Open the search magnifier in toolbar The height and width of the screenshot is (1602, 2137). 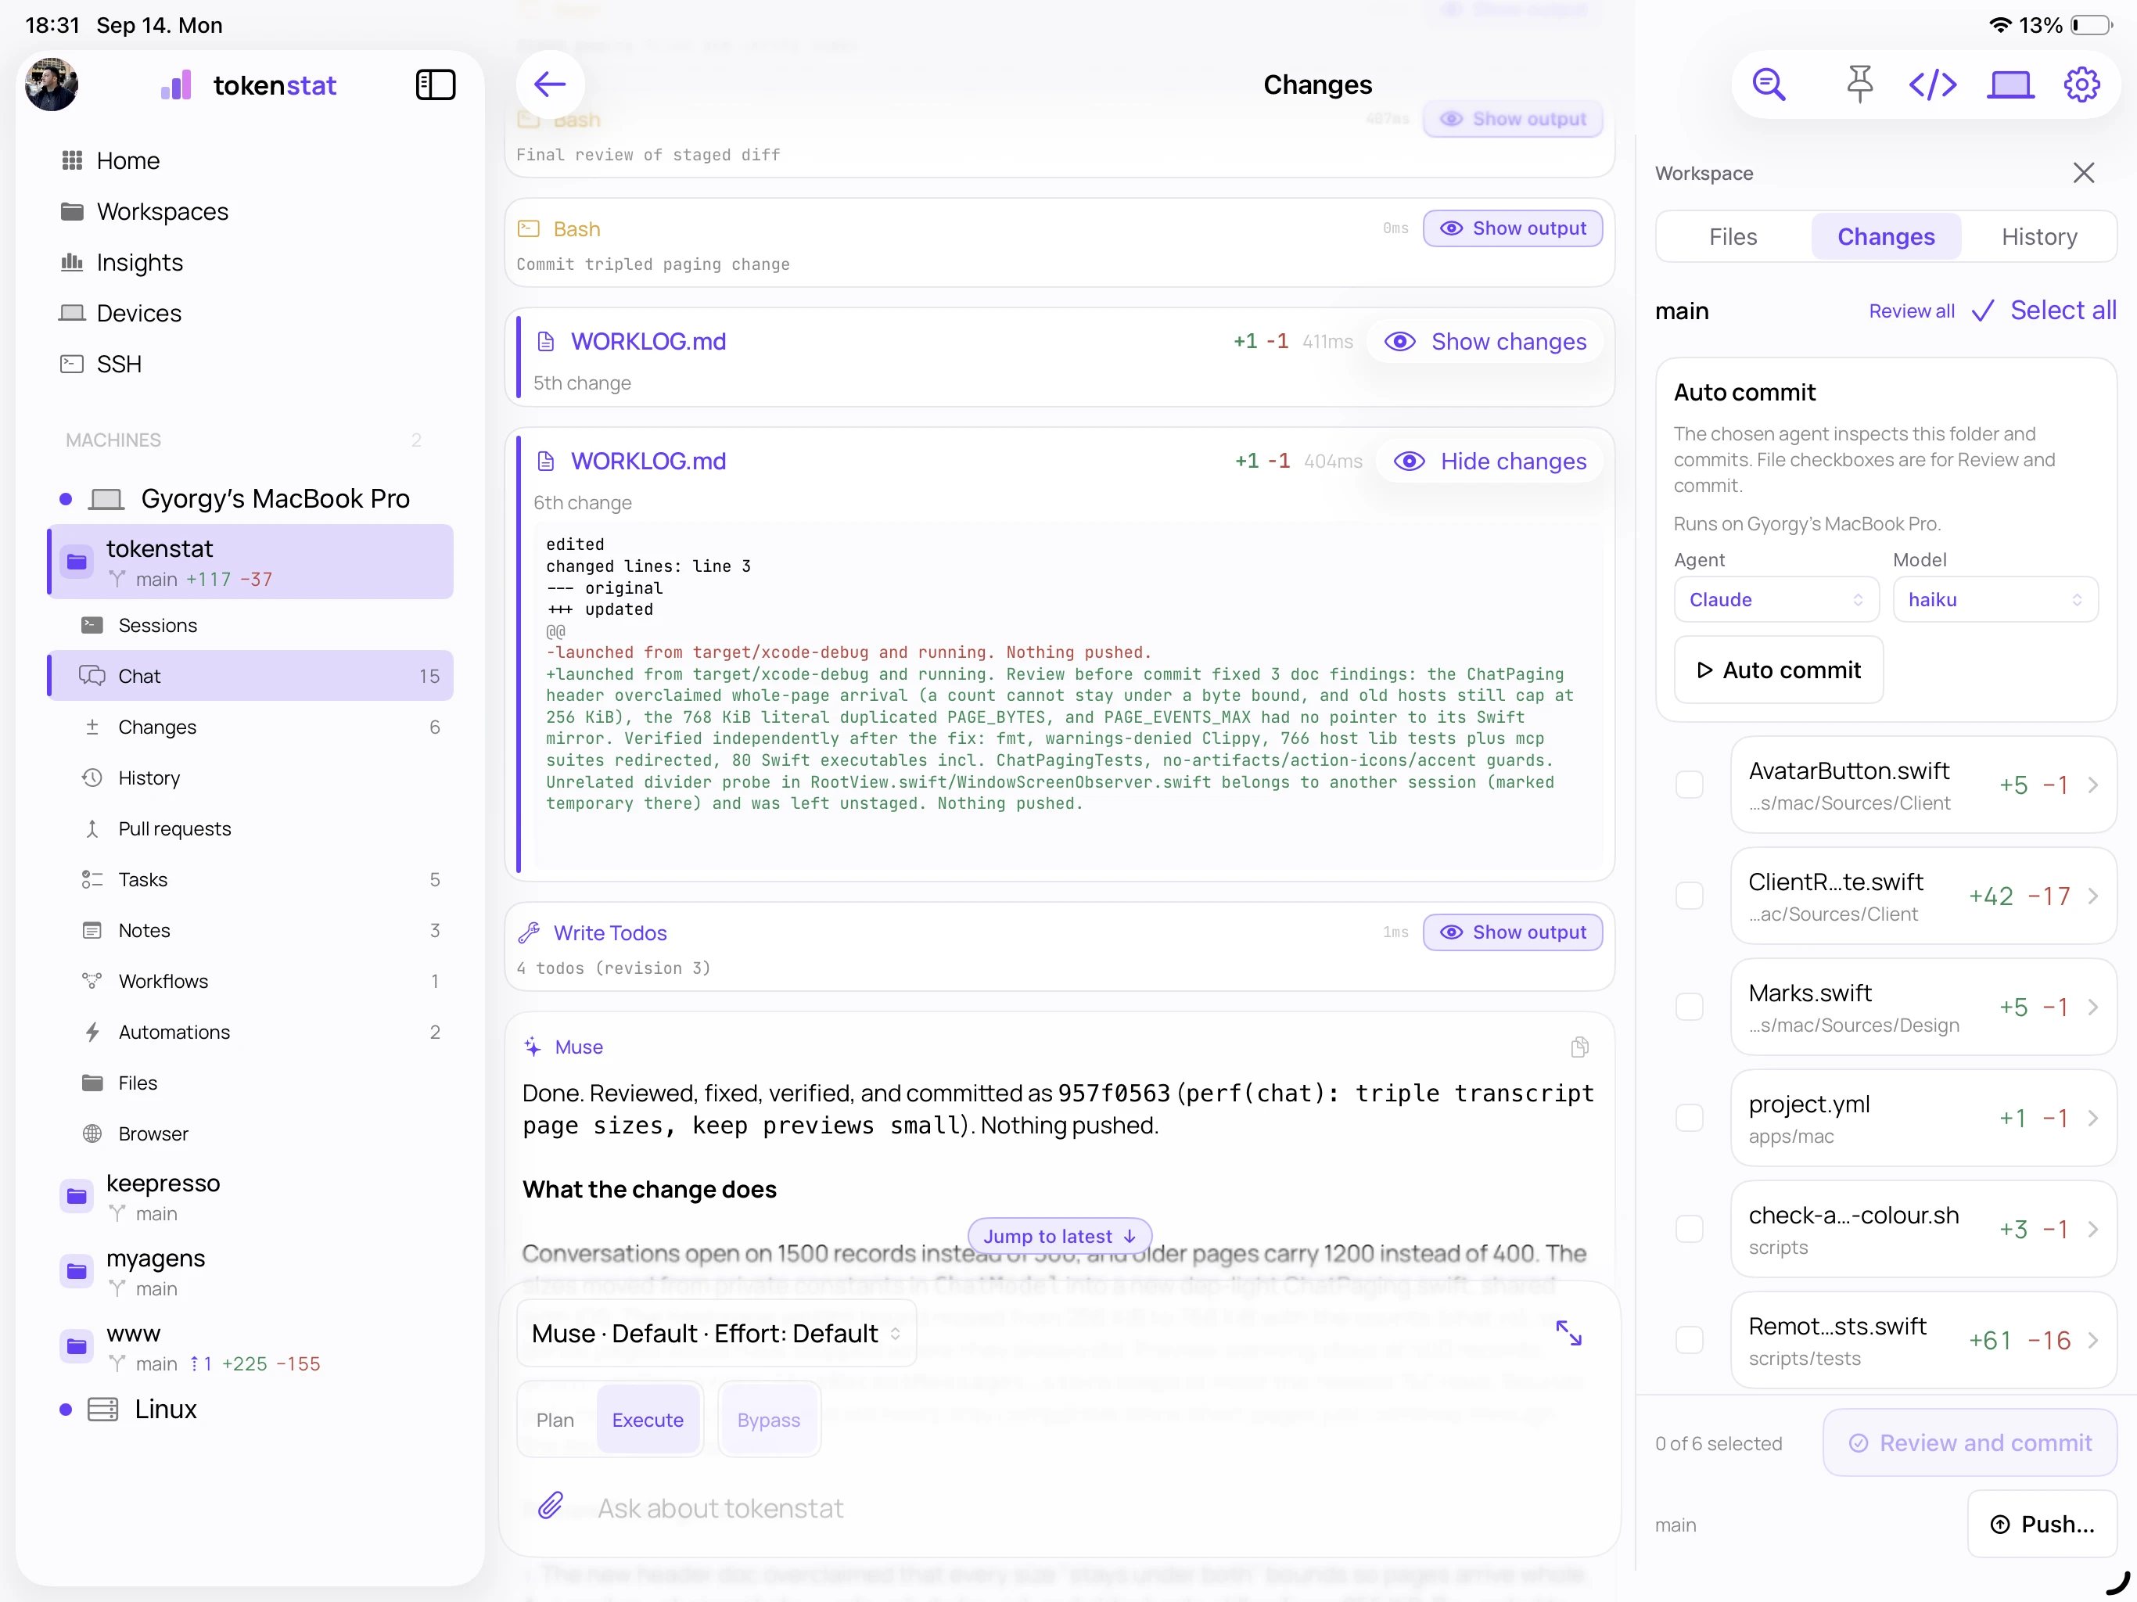(x=1768, y=84)
